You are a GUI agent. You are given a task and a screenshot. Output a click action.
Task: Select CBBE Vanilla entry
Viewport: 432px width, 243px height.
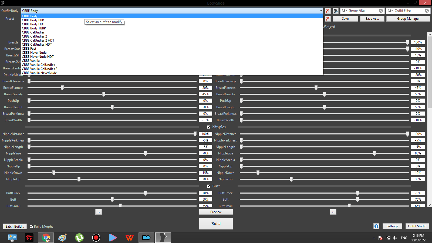(172, 61)
